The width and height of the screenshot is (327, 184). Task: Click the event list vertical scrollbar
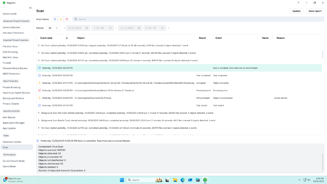pos(323,54)
